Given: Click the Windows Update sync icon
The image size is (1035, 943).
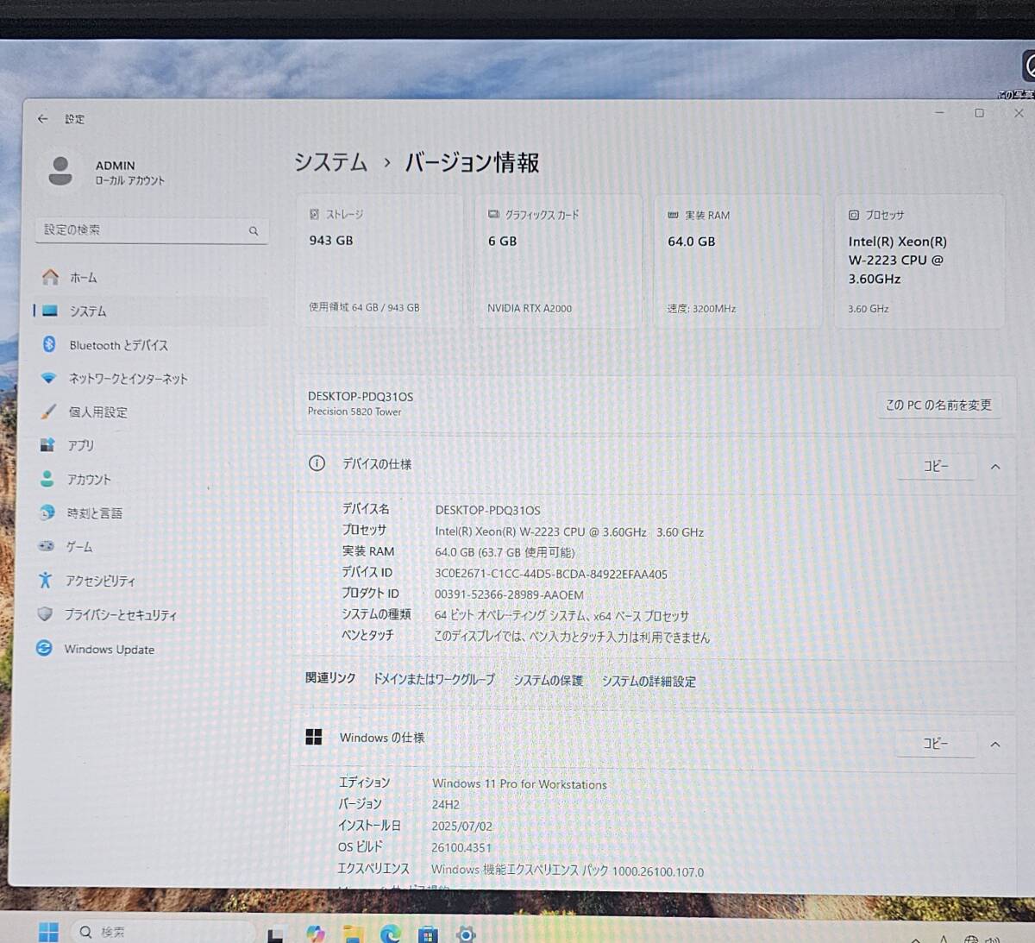Looking at the screenshot, I should point(44,648).
